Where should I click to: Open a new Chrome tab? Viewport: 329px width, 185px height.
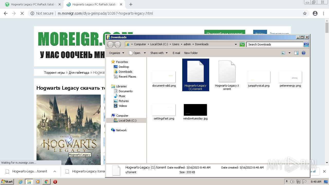click(x=131, y=4)
